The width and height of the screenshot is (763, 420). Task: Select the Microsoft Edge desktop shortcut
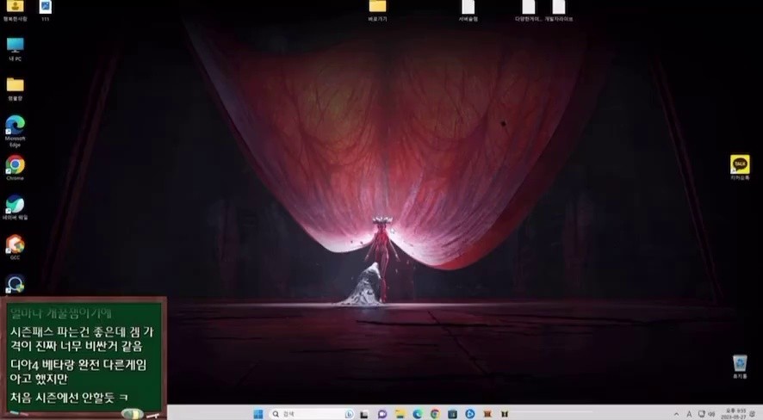click(x=15, y=125)
